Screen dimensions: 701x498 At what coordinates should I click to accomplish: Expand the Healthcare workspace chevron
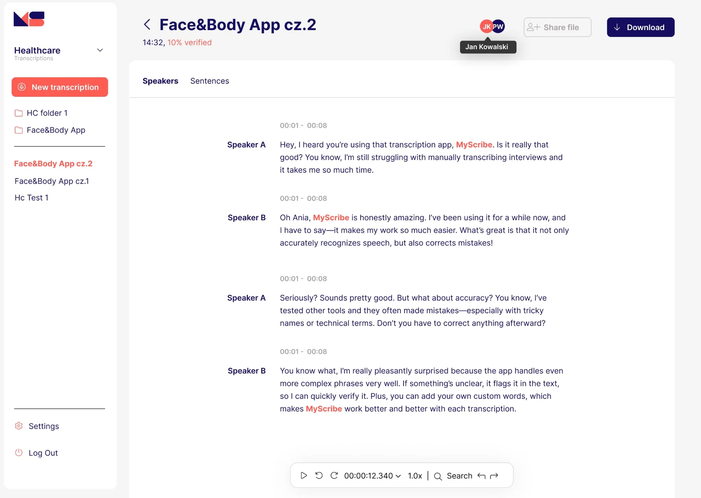click(100, 50)
